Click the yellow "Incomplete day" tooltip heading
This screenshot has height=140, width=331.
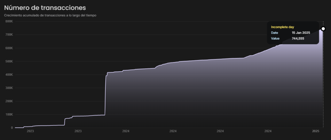(x=282, y=27)
